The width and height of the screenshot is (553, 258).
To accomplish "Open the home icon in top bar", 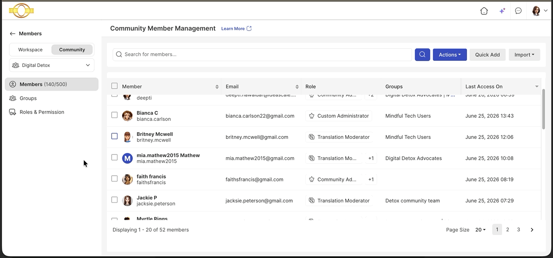I will coord(484,11).
